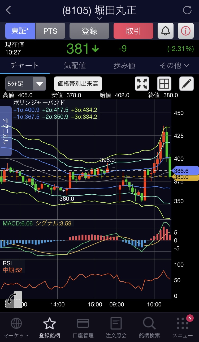Open the 銘柄検索 search item
The height and width of the screenshot is (342, 199).
coord(149,328)
